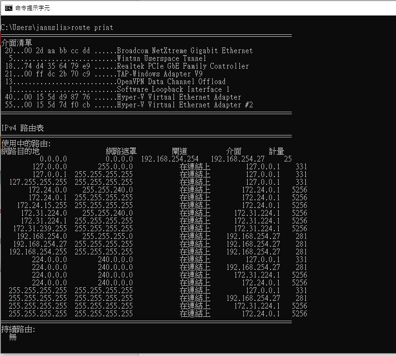Click the Realtek PCIe GbE Family Controller line
Screen dimensions: 396x356
[x=183, y=66]
